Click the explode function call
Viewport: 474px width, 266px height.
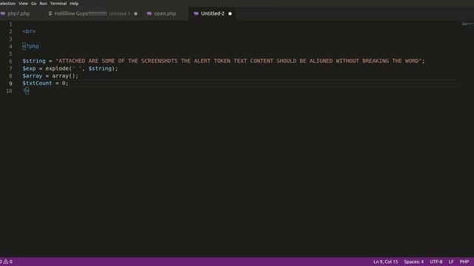pyautogui.click(x=57, y=69)
